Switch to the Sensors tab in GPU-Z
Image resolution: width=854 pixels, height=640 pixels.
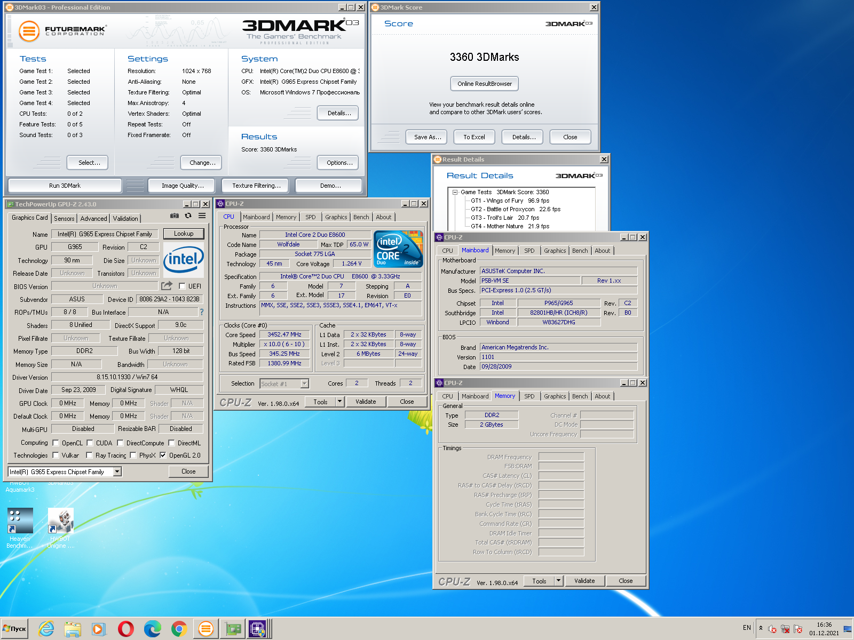tap(64, 219)
